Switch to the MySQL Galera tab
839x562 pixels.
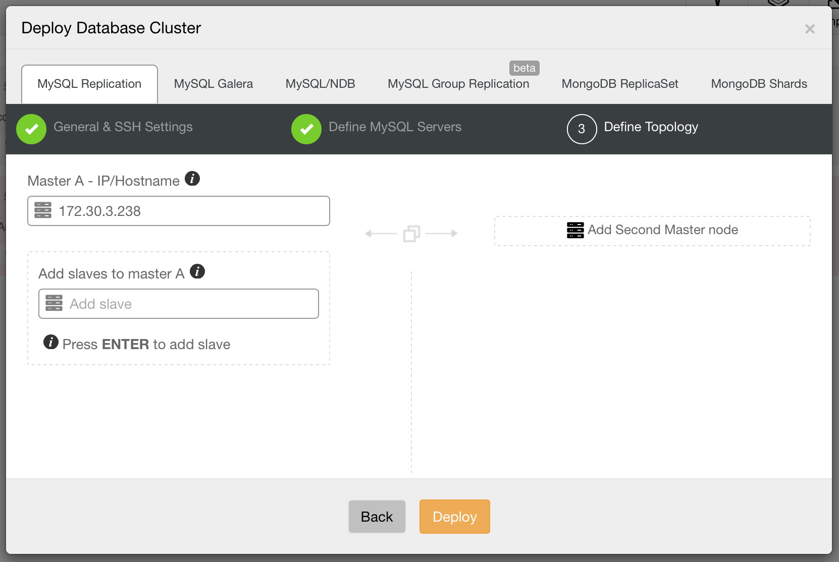coord(214,84)
